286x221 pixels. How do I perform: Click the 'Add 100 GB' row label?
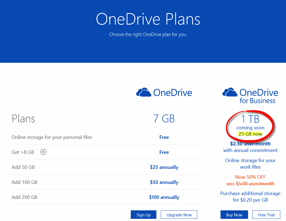25,182
